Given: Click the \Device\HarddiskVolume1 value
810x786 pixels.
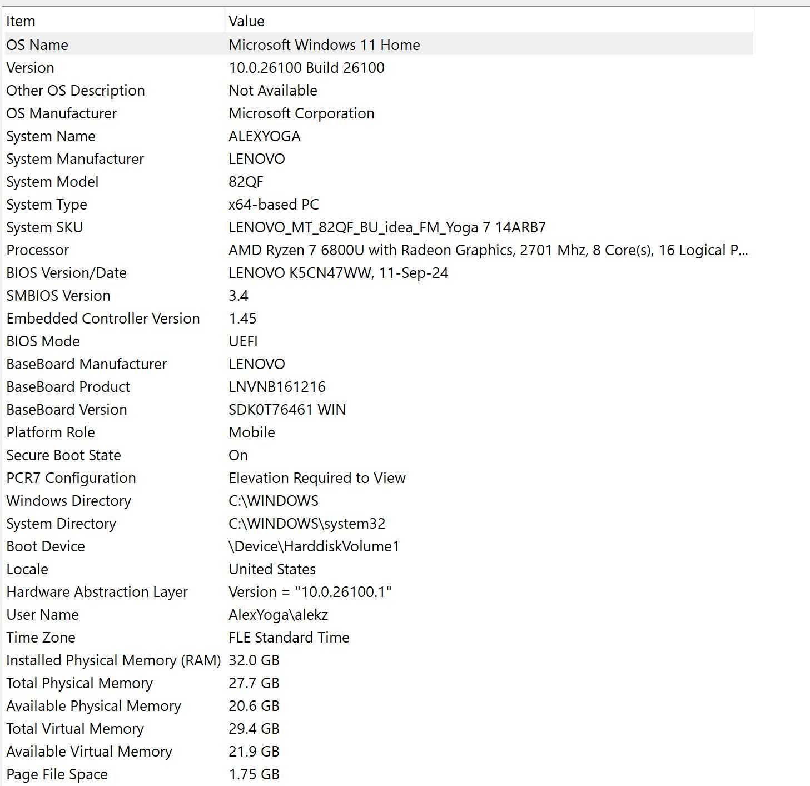Looking at the screenshot, I should pyautogui.click(x=314, y=546).
